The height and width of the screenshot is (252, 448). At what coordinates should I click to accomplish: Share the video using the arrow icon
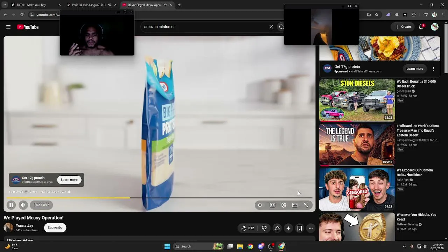(x=277, y=228)
